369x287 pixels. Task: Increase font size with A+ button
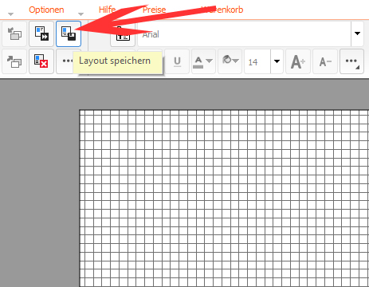298,61
